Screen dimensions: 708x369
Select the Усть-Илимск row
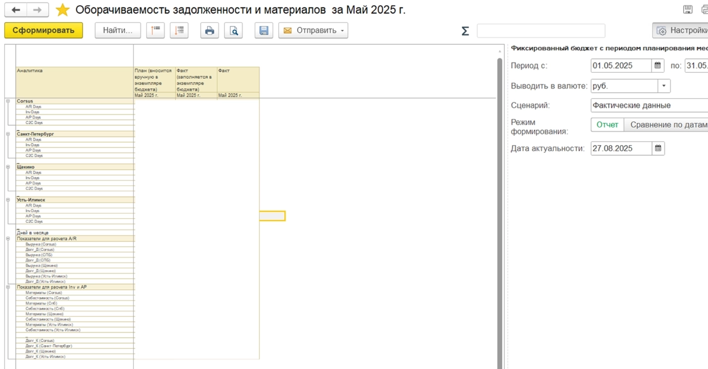(x=75, y=200)
